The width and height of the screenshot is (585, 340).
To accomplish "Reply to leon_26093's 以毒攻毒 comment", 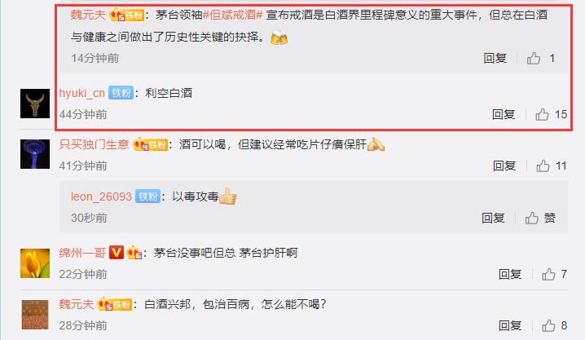I will click(493, 218).
